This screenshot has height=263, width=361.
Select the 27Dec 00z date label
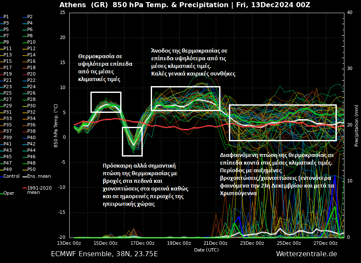(x=326, y=243)
